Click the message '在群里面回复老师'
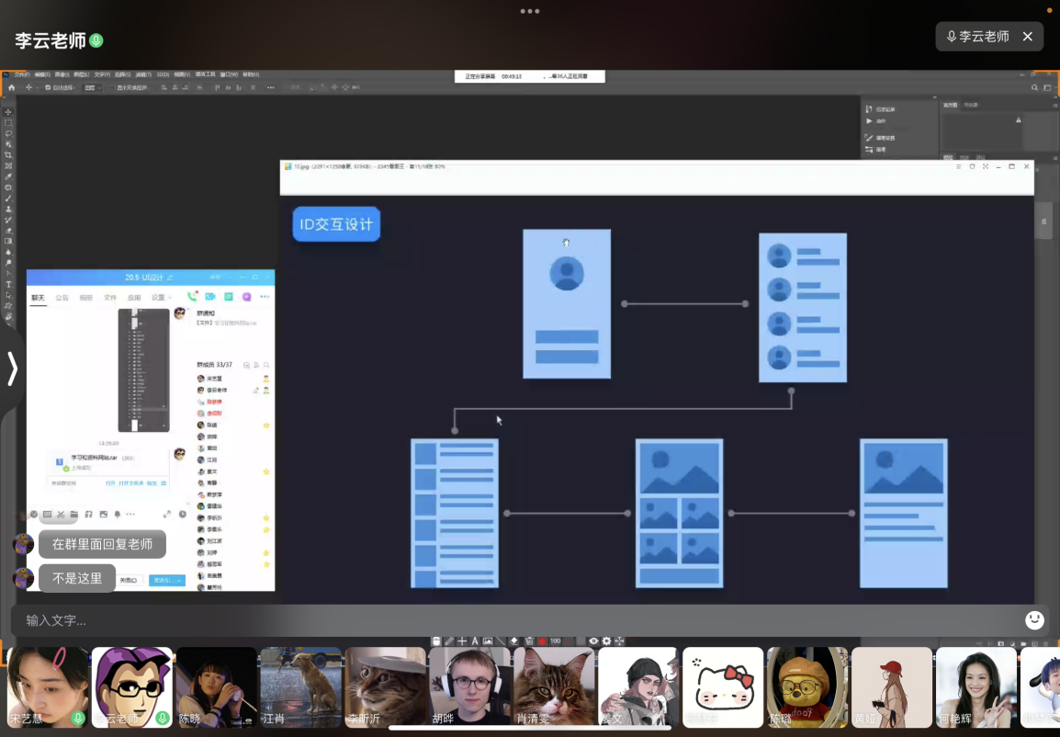This screenshot has height=737, width=1060. pyautogui.click(x=102, y=544)
